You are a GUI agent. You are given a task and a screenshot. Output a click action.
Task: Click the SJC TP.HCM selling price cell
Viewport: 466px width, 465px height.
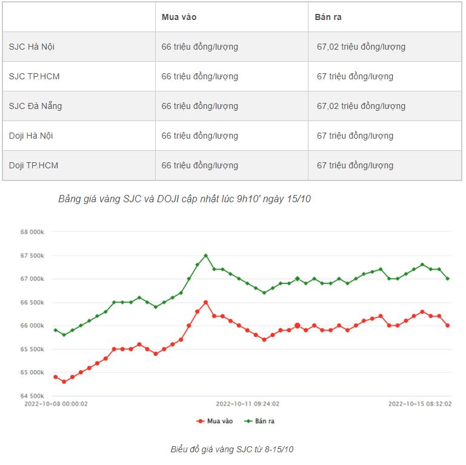point(354,76)
